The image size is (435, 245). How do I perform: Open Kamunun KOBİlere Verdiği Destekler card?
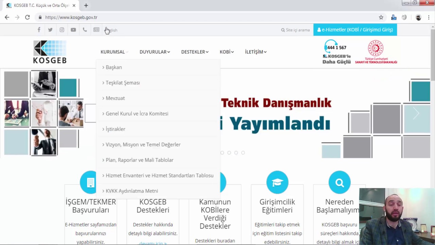tap(215, 214)
